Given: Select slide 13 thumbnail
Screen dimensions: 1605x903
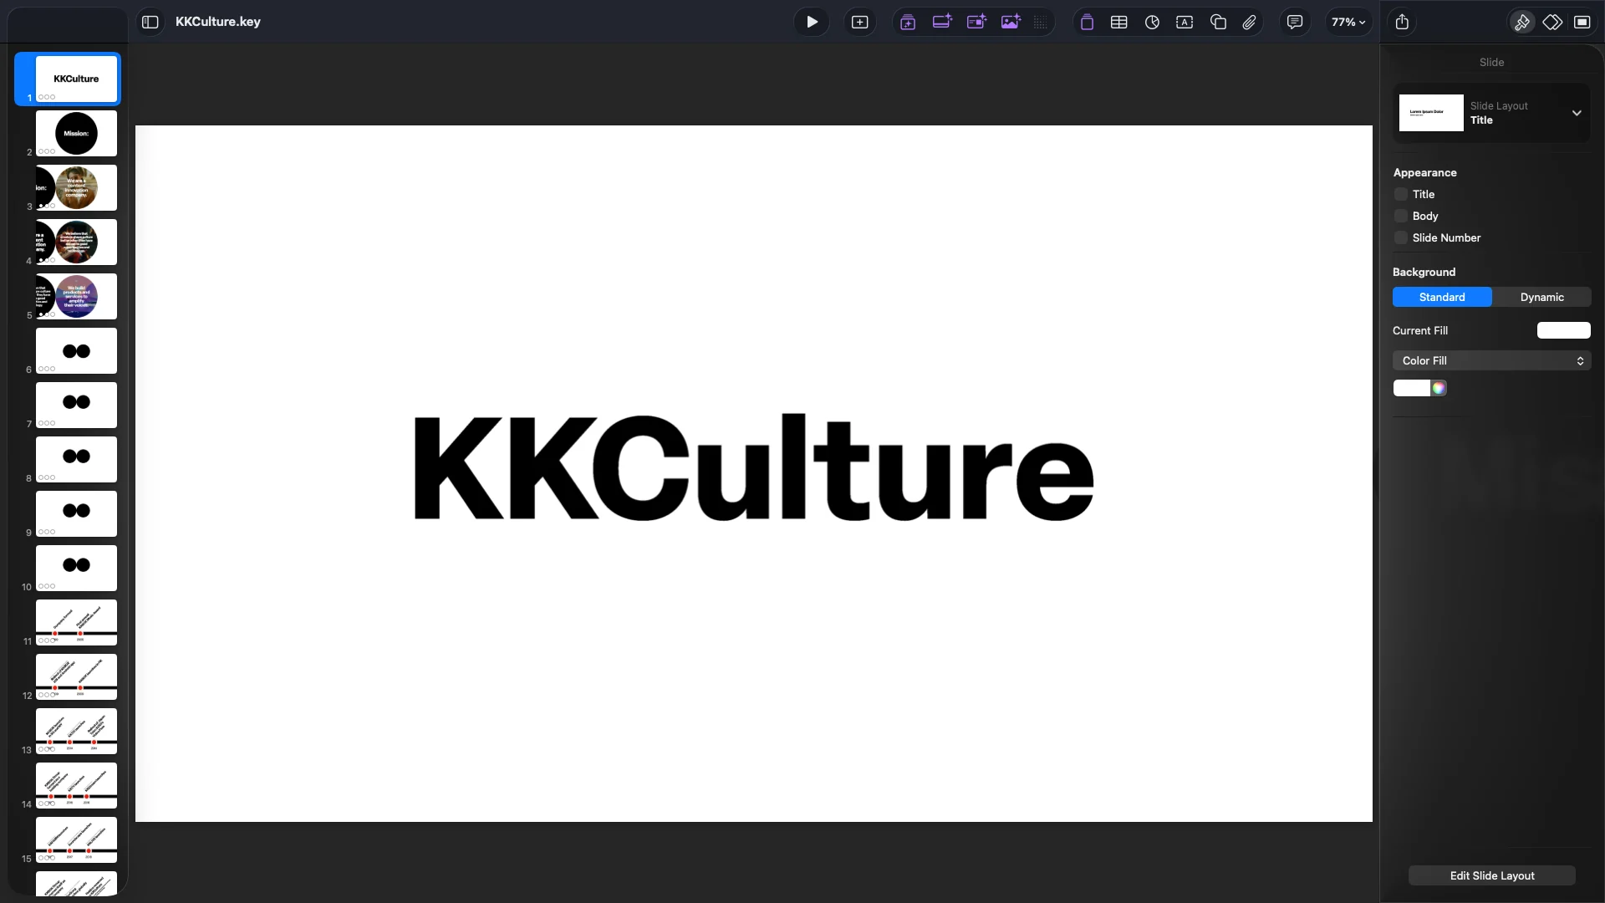Looking at the screenshot, I should (x=76, y=732).
